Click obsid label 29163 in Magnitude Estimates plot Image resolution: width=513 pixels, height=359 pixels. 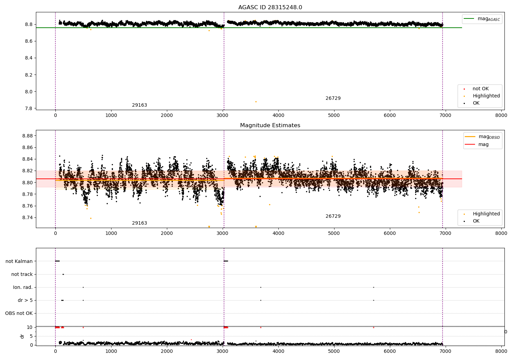coord(140,223)
